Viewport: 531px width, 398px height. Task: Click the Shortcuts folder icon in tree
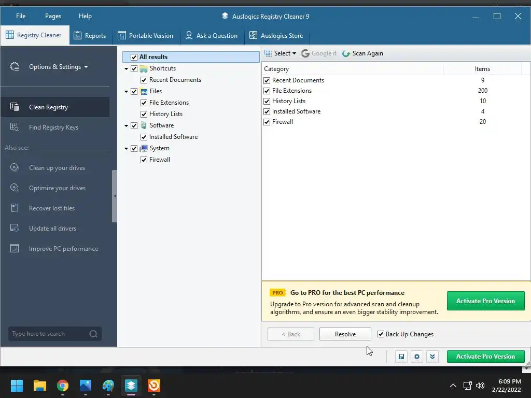144,69
